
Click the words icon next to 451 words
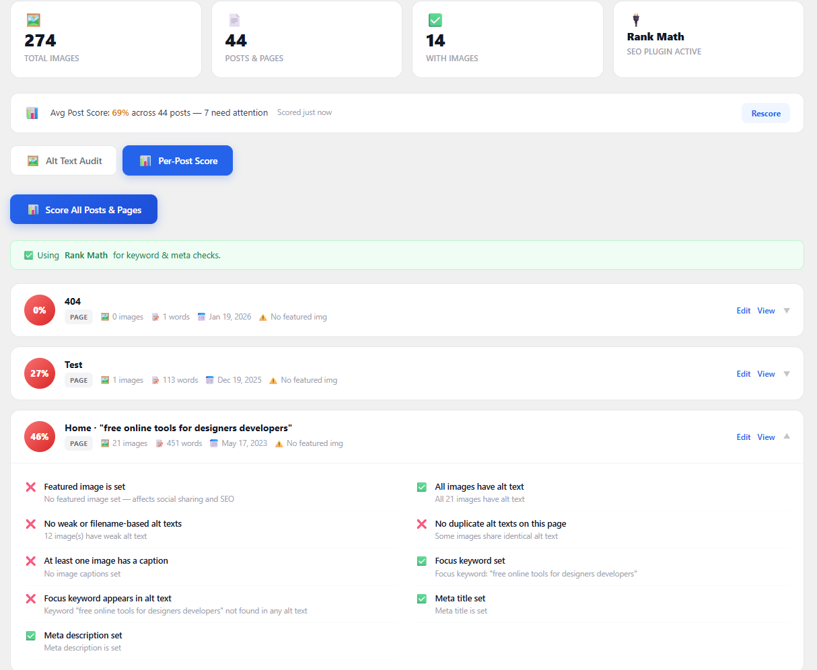(x=159, y=443)
